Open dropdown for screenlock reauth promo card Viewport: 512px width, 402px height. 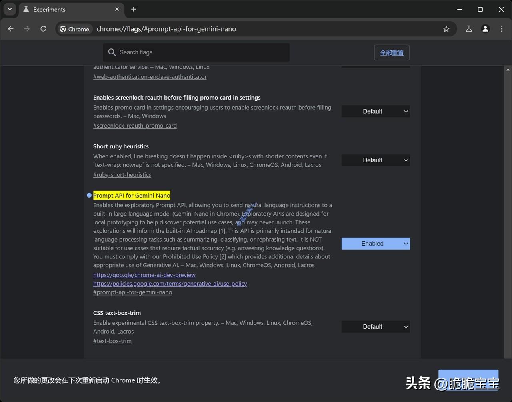coord(375,111)
